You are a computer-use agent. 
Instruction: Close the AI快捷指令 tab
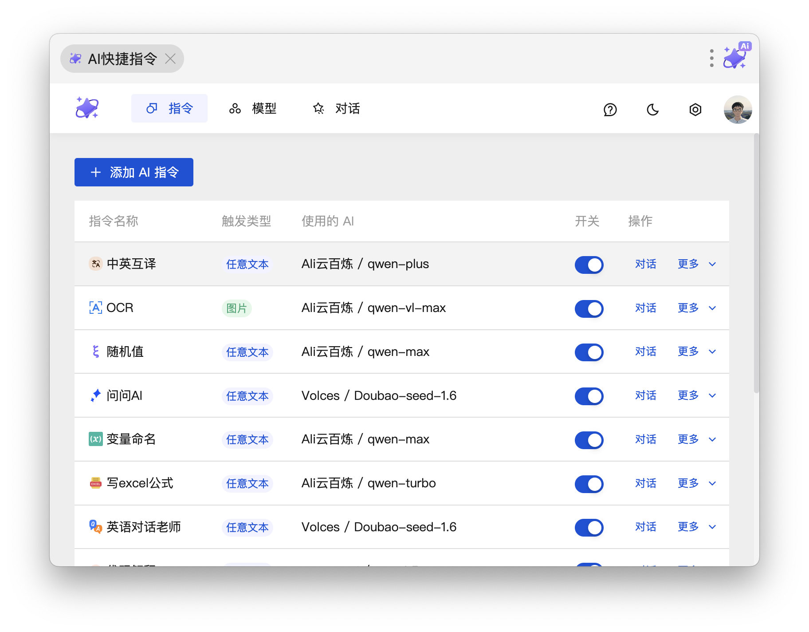coord(170,59)
